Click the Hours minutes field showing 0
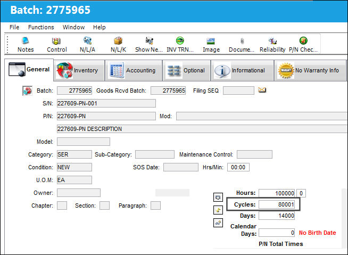 (301, 193)
